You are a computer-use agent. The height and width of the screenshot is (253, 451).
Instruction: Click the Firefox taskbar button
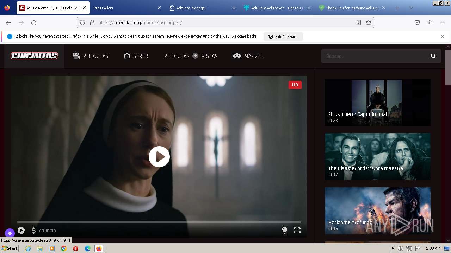tap(99, 248)
